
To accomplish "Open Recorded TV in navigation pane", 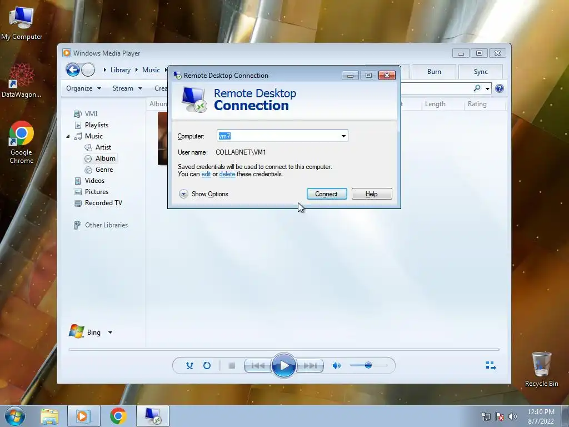I will [x=98, y=203].
